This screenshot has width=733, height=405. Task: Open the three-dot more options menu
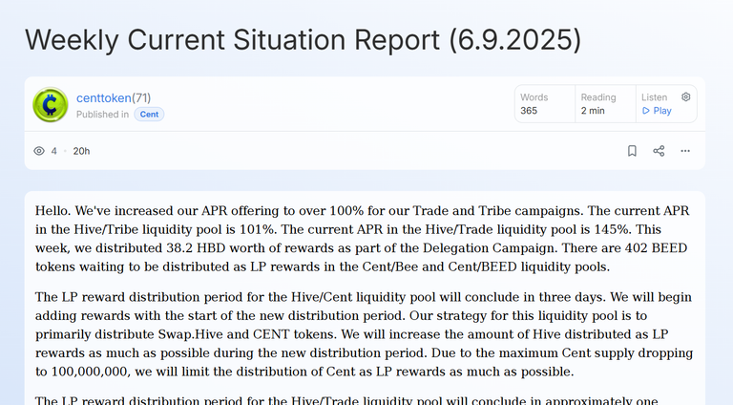click(685, 151)
